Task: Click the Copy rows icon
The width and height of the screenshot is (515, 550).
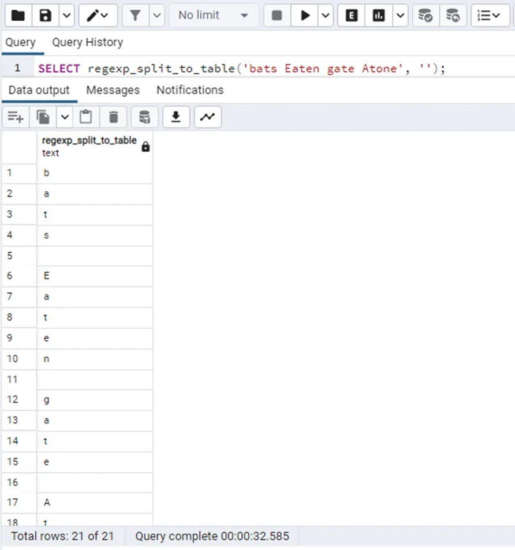Action: [43, 117]
